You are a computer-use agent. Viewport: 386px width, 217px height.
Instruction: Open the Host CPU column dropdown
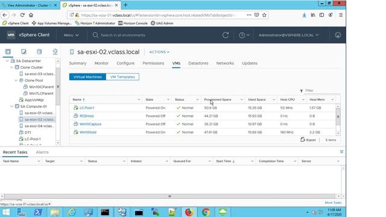pyautogui.click(x=303, y=99)
